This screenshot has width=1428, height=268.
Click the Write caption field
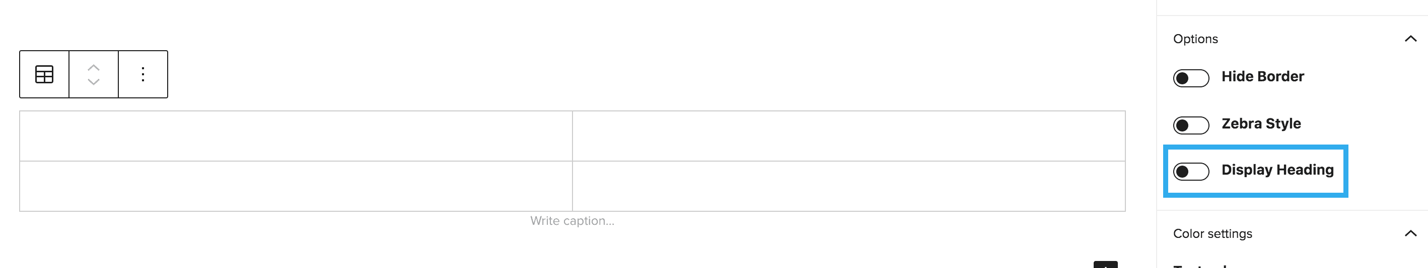click(572, 221)
